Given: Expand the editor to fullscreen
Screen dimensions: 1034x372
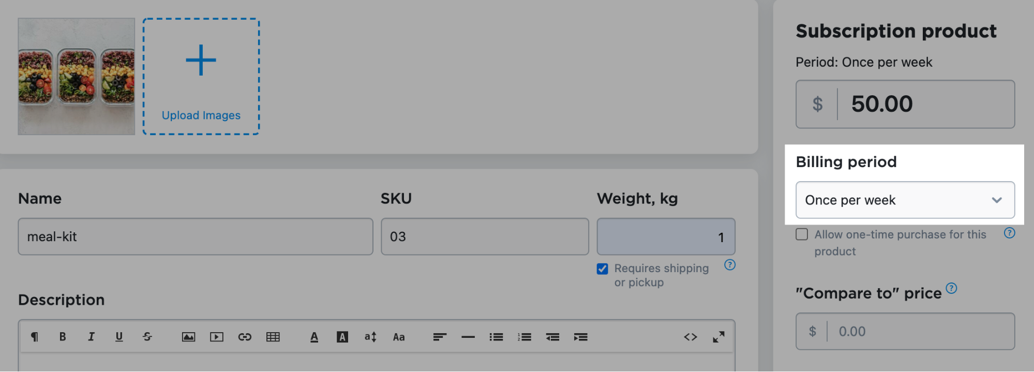Looking at the screenshot, I should click(x=718, y=337).
